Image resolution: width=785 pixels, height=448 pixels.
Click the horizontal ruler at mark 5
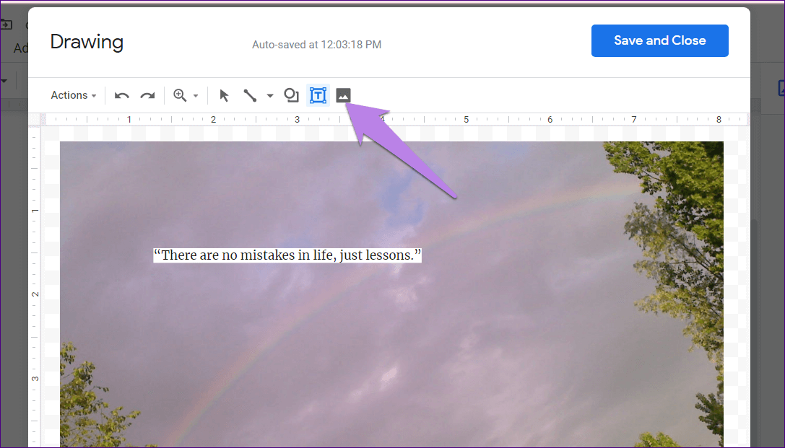pos(466,119)
